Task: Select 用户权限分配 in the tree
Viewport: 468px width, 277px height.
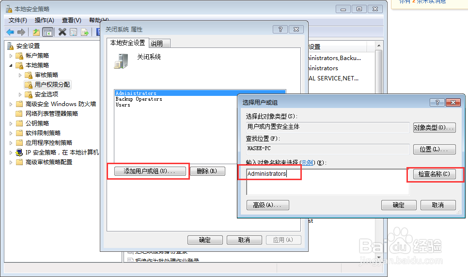Action: click(x=52, y=85)
